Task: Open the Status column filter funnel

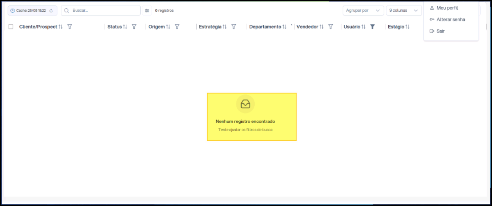Action: [134, 27]
